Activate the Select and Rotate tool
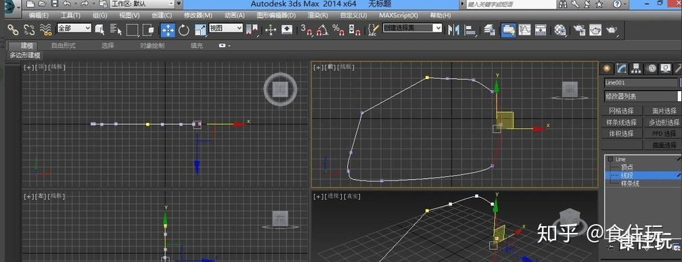The image size is (682, 262). [184, 30]
